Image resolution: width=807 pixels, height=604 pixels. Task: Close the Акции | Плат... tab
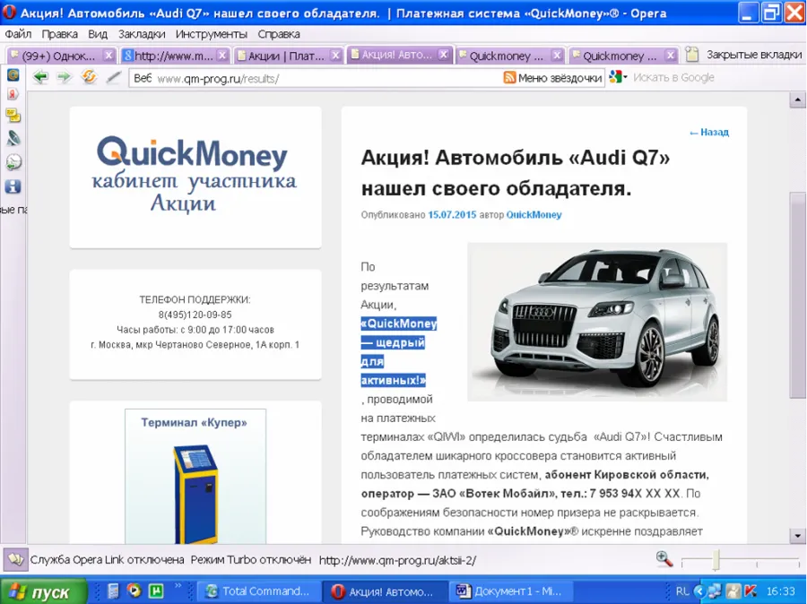(x=335, y=55)
